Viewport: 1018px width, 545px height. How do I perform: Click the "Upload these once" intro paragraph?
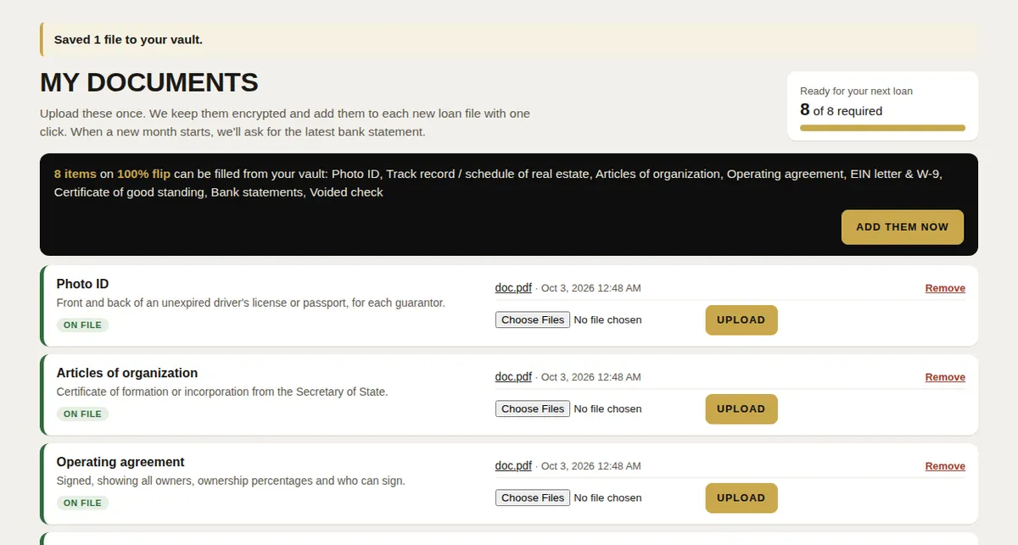point(285,123)
